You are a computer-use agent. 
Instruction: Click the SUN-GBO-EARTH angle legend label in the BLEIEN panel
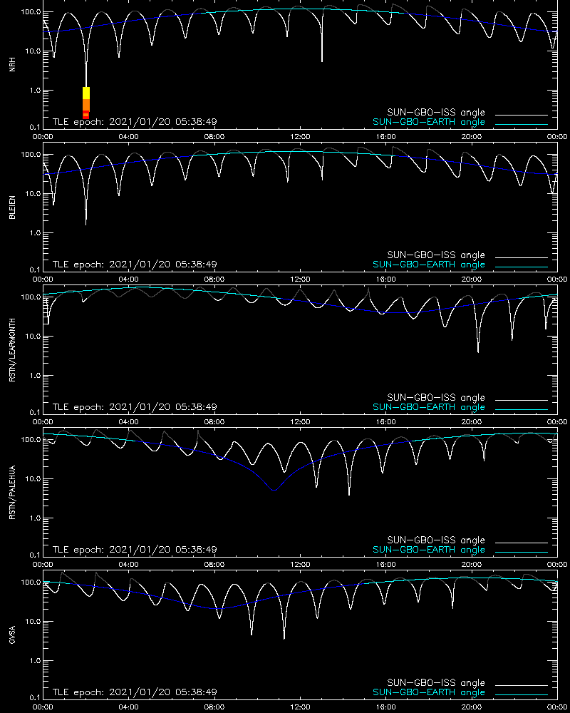pyautogui.click(x=429, y=265)
